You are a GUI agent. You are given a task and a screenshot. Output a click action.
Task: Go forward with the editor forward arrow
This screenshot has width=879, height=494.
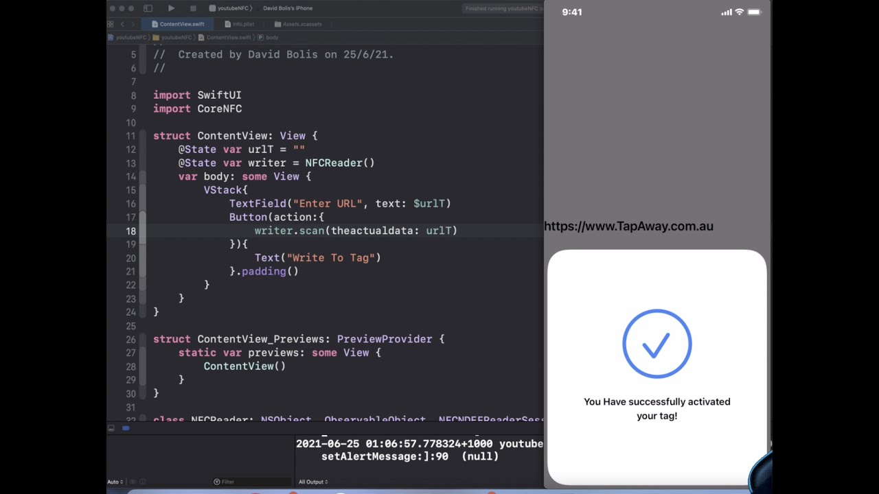tap(133, 24)
